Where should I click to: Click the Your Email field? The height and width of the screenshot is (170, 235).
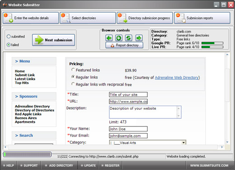(x=128, y=136)
